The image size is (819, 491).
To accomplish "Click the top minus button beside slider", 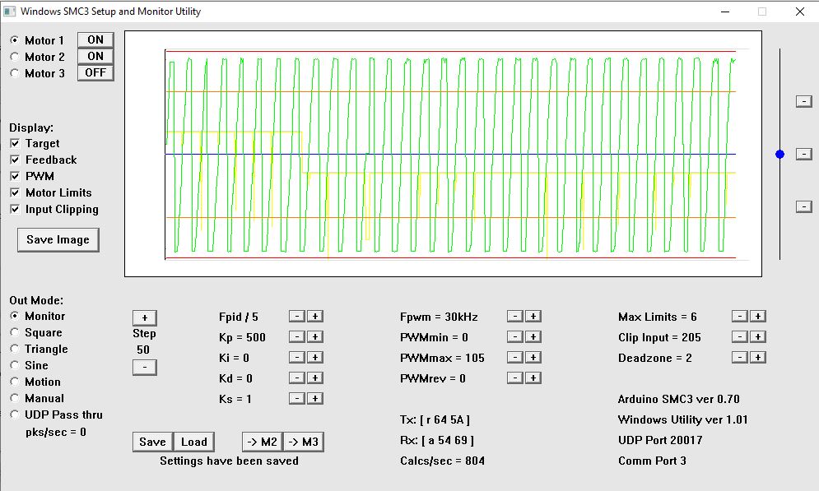I will click(803, 101).
